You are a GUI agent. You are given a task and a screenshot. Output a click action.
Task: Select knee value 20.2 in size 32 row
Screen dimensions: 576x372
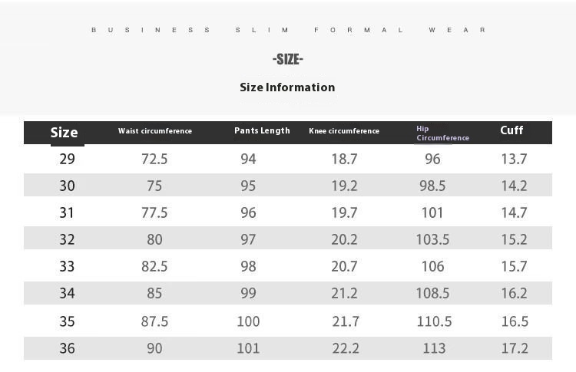(x=344, y=239)
